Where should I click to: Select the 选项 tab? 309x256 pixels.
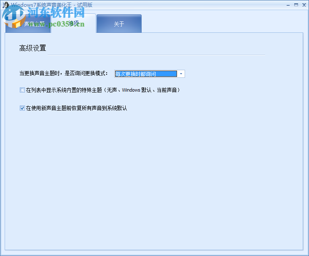pos(73,24)
